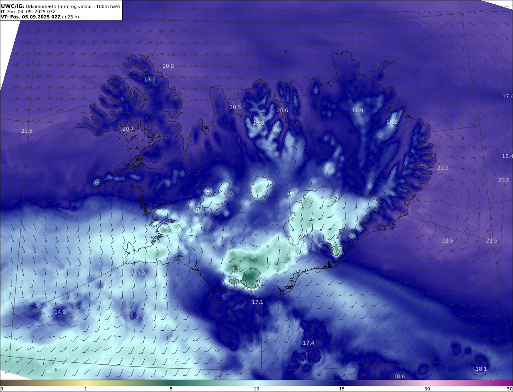Click the 30 tick on the color scale
Screen dimensions: 513x392
click(x=427, y=389)
